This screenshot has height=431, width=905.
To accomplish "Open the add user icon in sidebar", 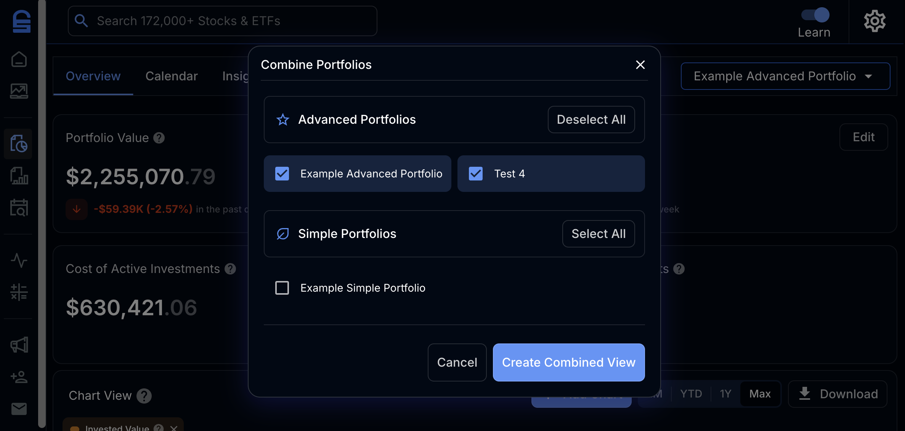I will [x=19, y=377].
